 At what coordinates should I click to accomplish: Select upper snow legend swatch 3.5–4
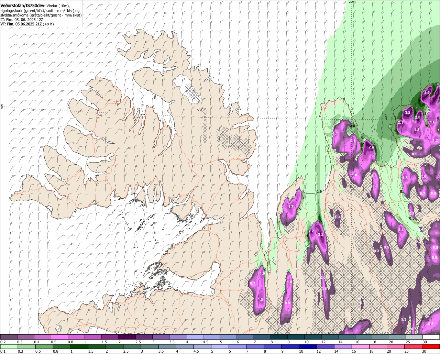coord(178,337)
